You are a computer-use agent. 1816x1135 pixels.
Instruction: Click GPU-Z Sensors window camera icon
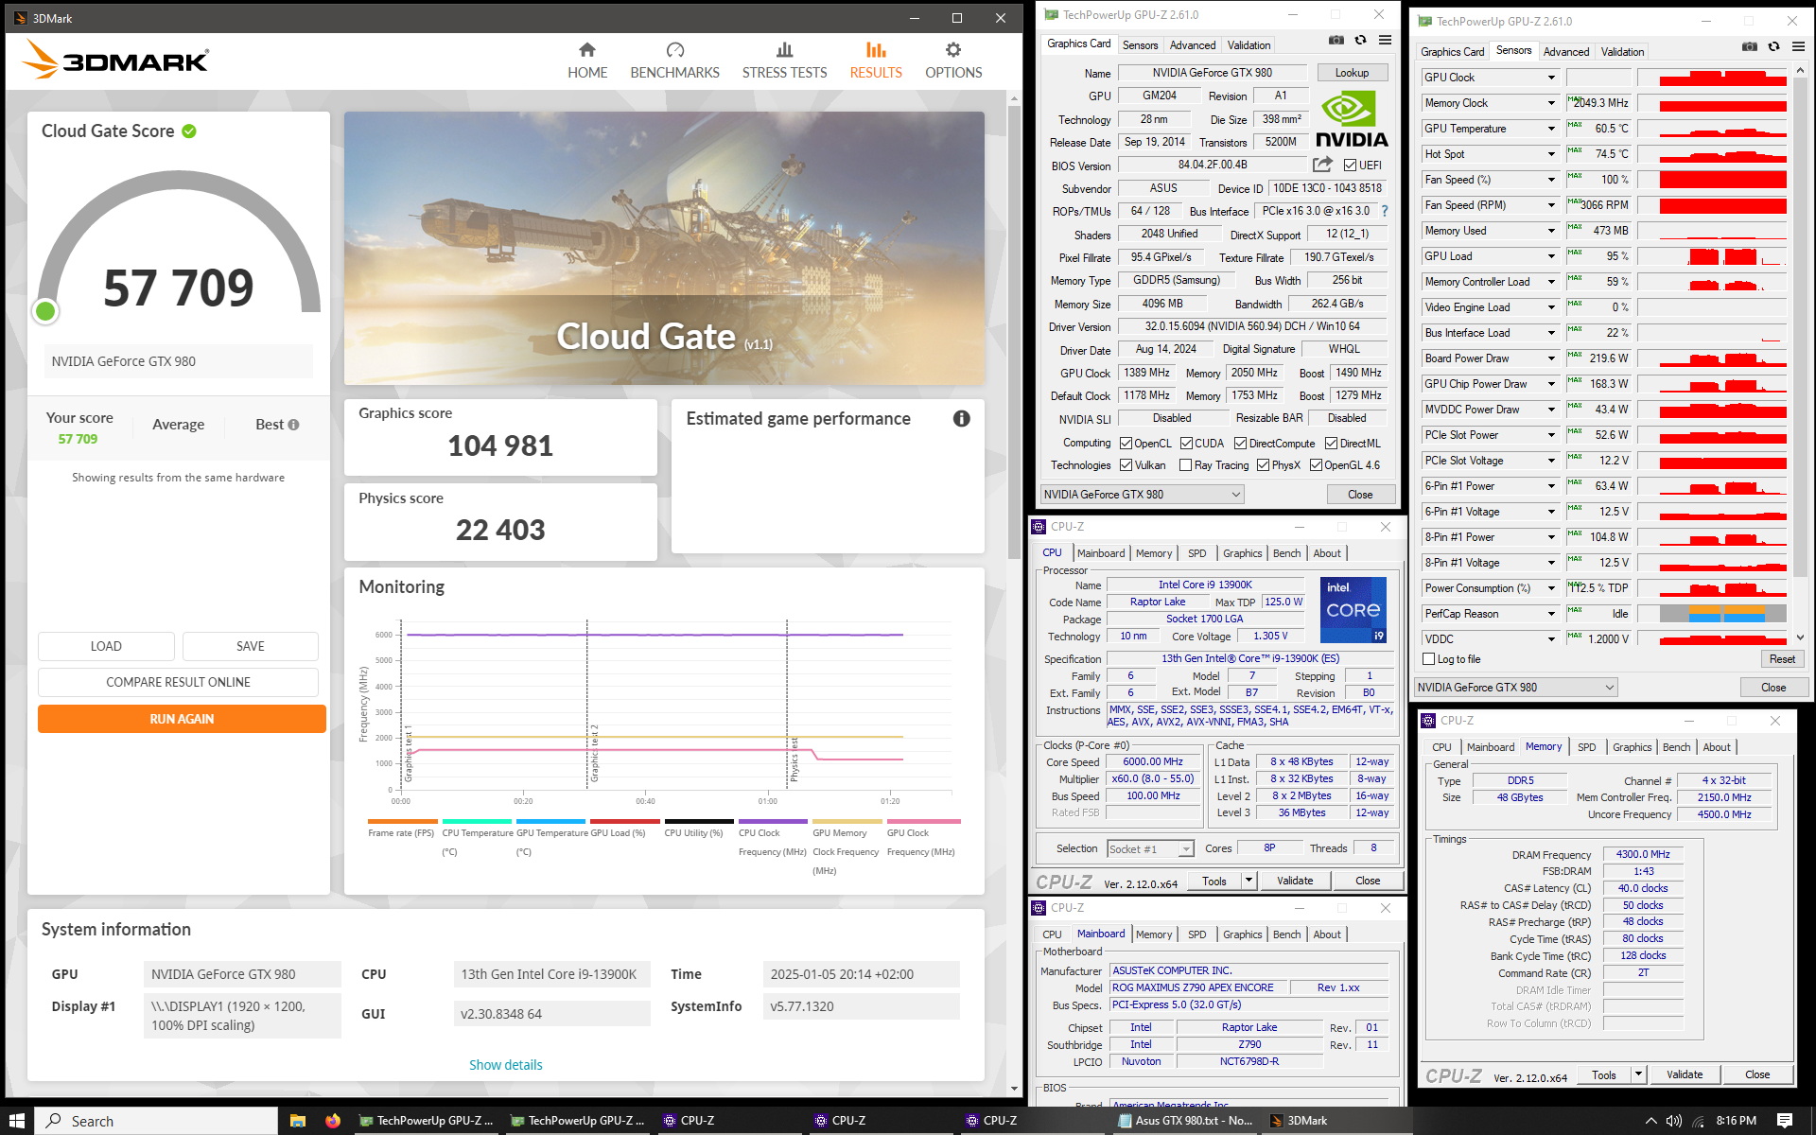[x=1749, y=46]
